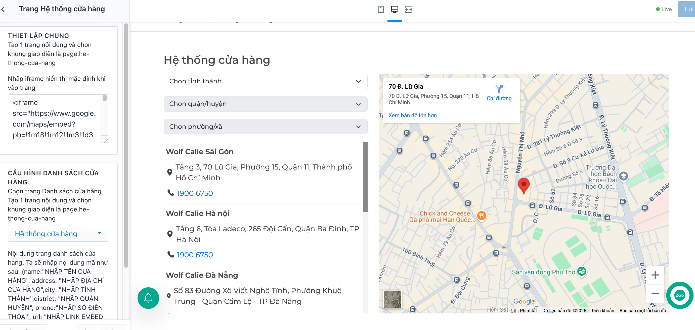Call 1900 6750 for Wolf Calie Hà nội

195,255
